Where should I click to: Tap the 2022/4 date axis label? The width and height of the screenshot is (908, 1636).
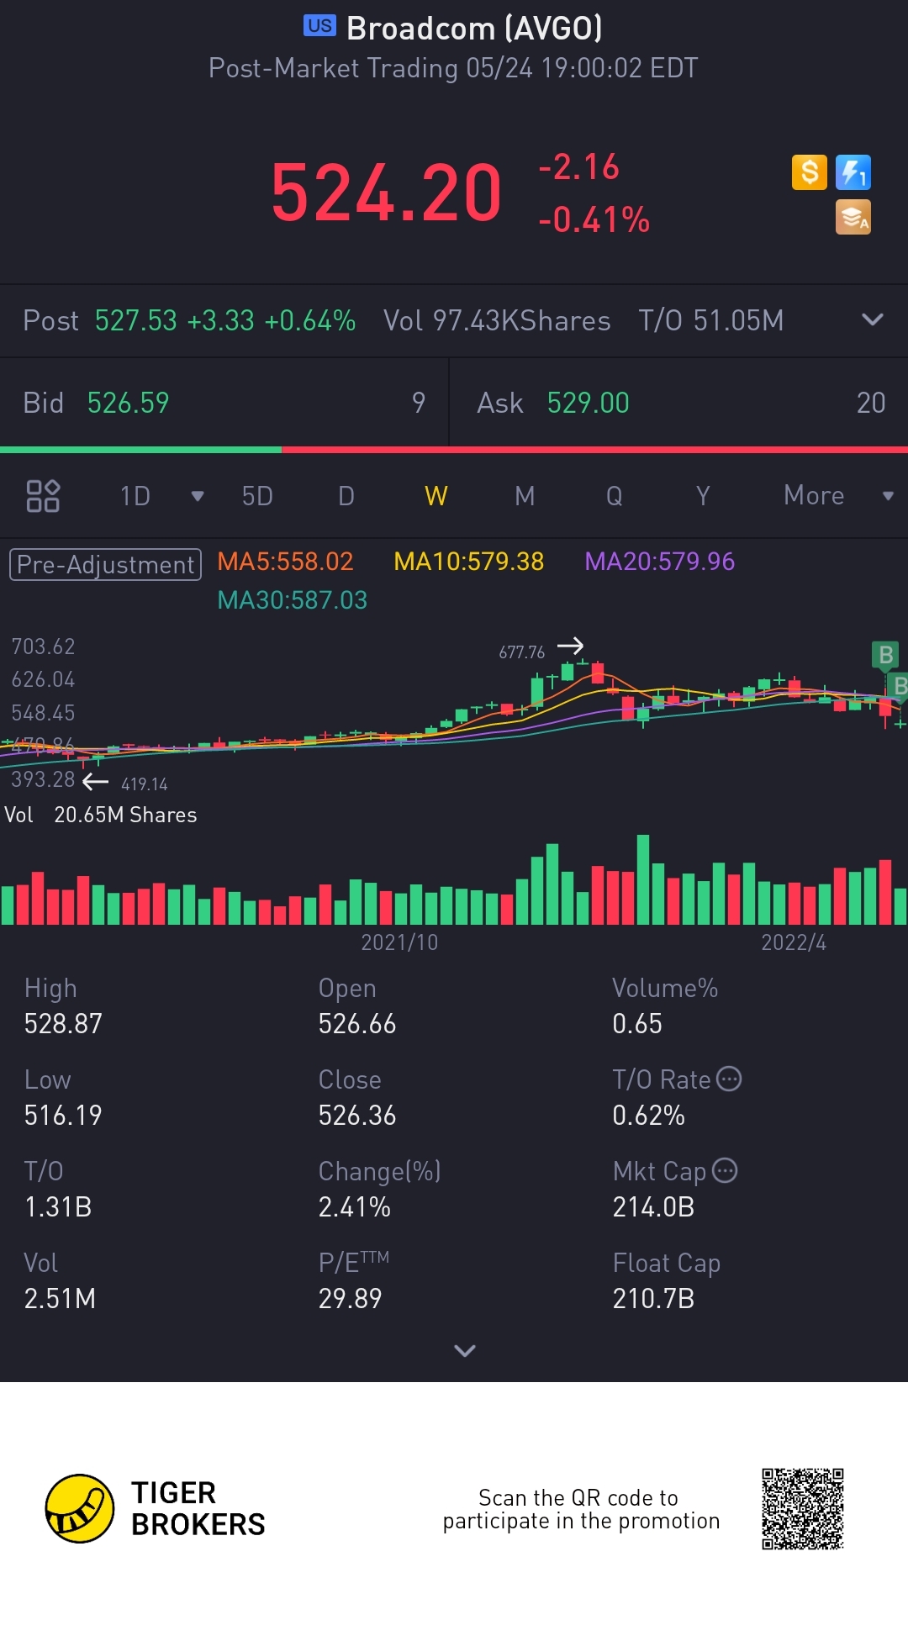[x=794, y=942]
